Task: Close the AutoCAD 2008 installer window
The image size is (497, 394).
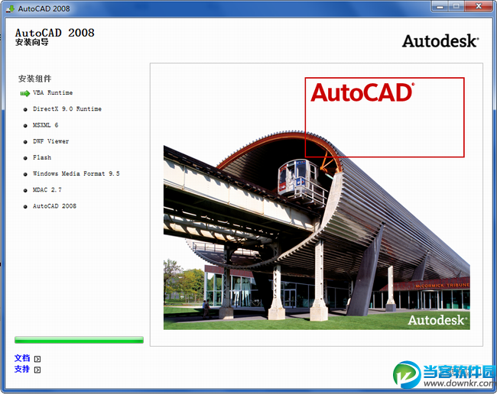Action: tap(479, 6)
